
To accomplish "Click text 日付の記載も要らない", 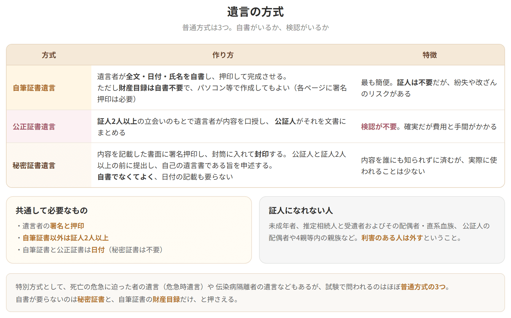I will 197,177.
